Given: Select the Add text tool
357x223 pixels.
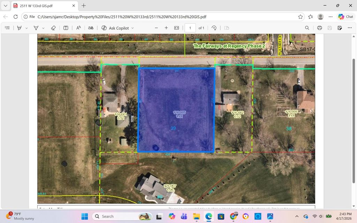Looking at the screenshot, I should point(66,28).
